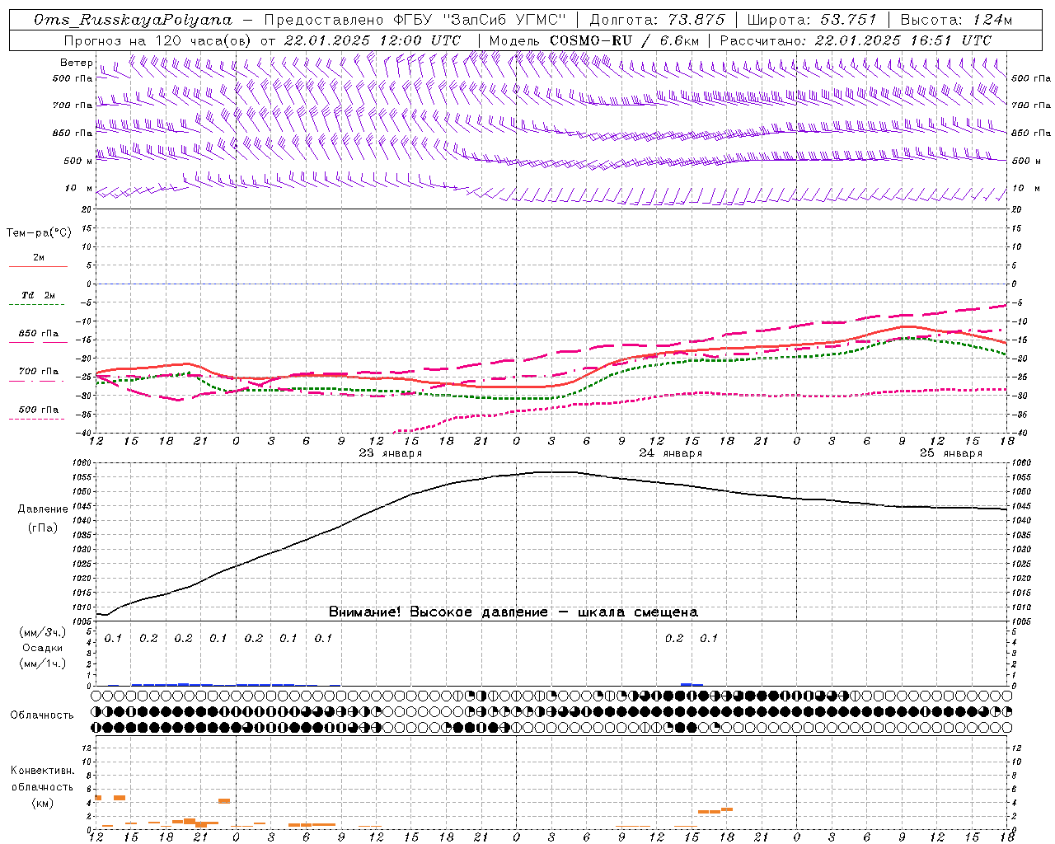Click the forecast start 22.01.2025 12:00 UTC
1055x844 pixels.
[373, 40]
